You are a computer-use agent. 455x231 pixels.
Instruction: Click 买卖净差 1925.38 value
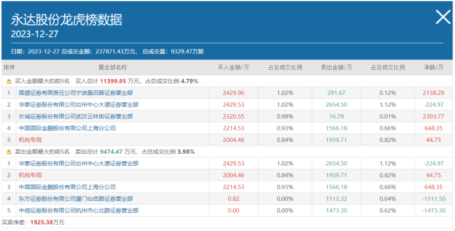click(41, 222)
